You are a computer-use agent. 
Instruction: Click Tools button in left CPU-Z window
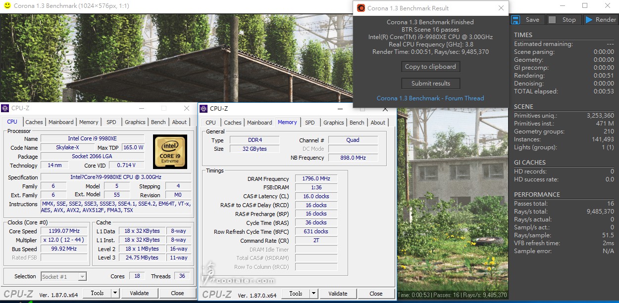coord(97,293)
